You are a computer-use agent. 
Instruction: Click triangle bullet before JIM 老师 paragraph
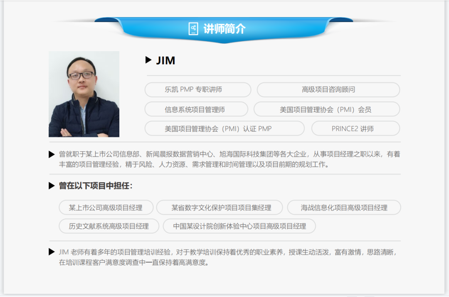52,252
